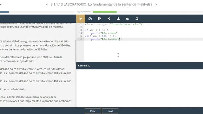203x114 pixels.
Task: Click the download icon in editor toolbar
Action: tap(118, 19)
